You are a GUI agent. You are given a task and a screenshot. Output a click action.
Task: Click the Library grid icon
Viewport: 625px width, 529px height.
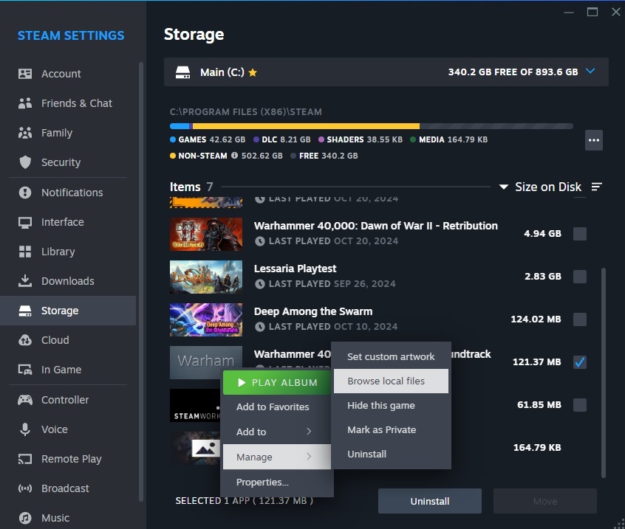pos(25,252)
